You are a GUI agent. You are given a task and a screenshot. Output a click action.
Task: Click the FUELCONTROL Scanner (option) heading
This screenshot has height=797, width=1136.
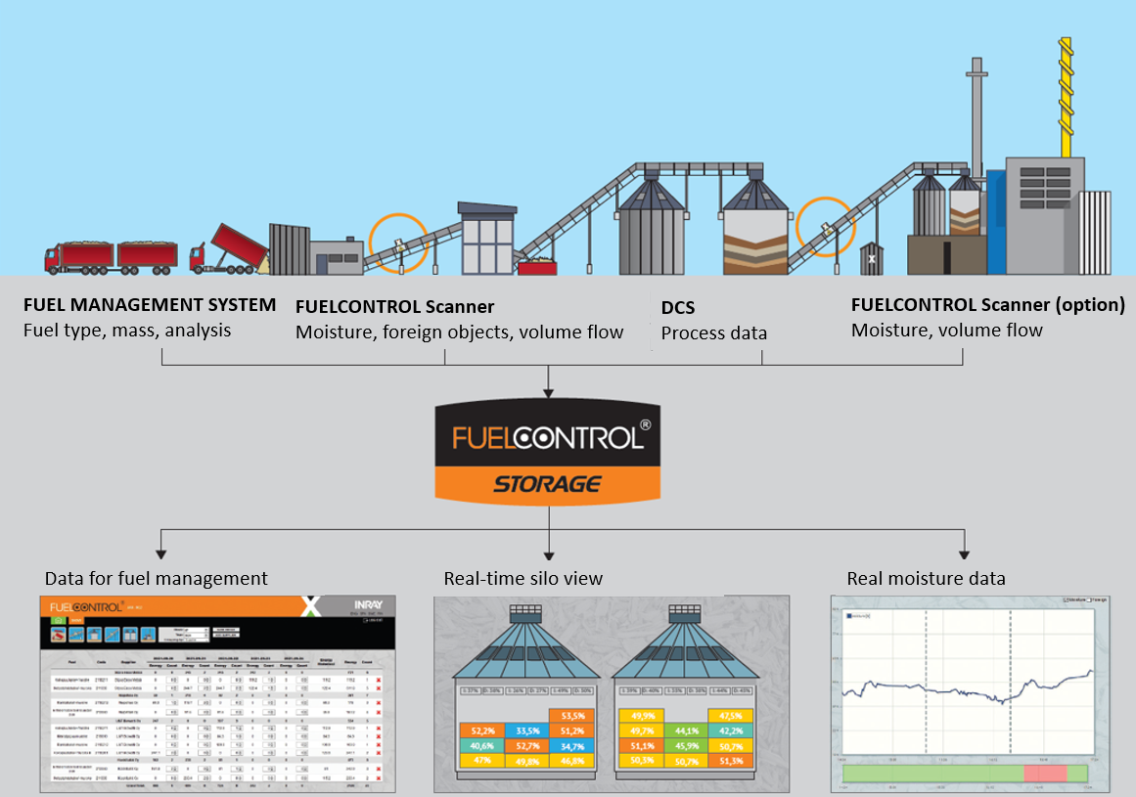click(x=988, y=305)
